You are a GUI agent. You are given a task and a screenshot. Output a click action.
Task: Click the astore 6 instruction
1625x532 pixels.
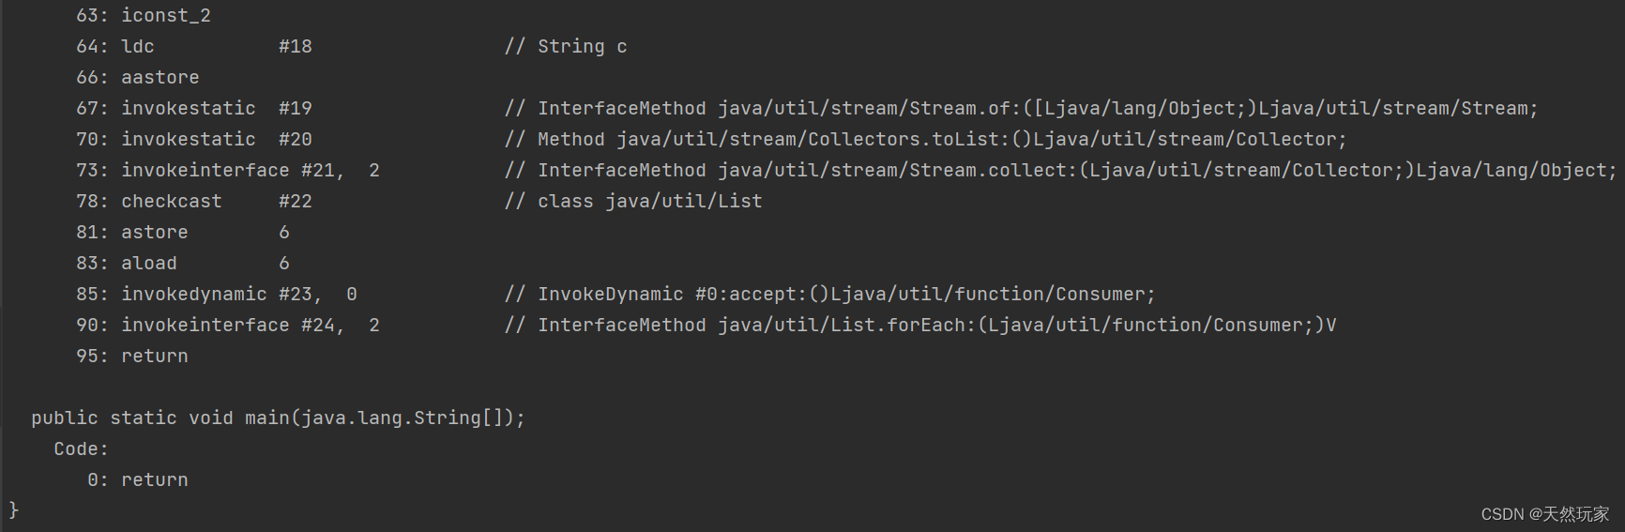coord(205,233)
